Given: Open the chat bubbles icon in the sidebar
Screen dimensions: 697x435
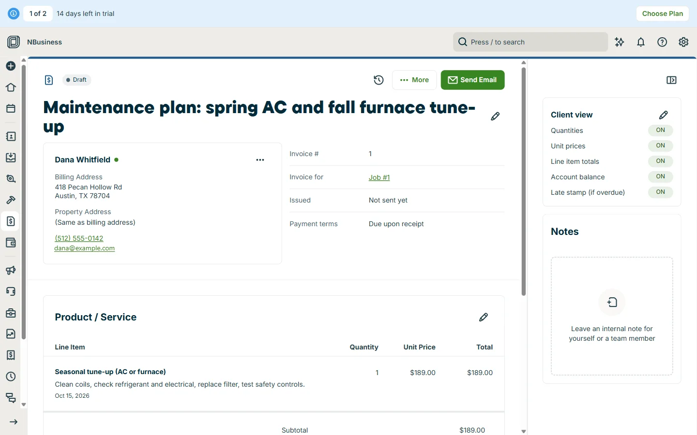Looking at the screenshot, I should point(11,398).
